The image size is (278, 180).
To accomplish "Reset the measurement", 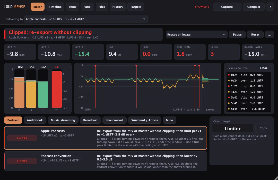I will (255, 34).
